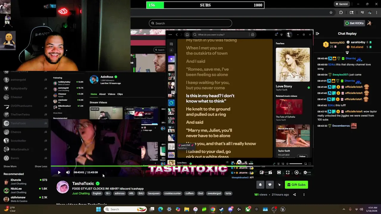Open the Windows Start menu
This screenshot has width=381, height=214.
[x=99, y=209]
